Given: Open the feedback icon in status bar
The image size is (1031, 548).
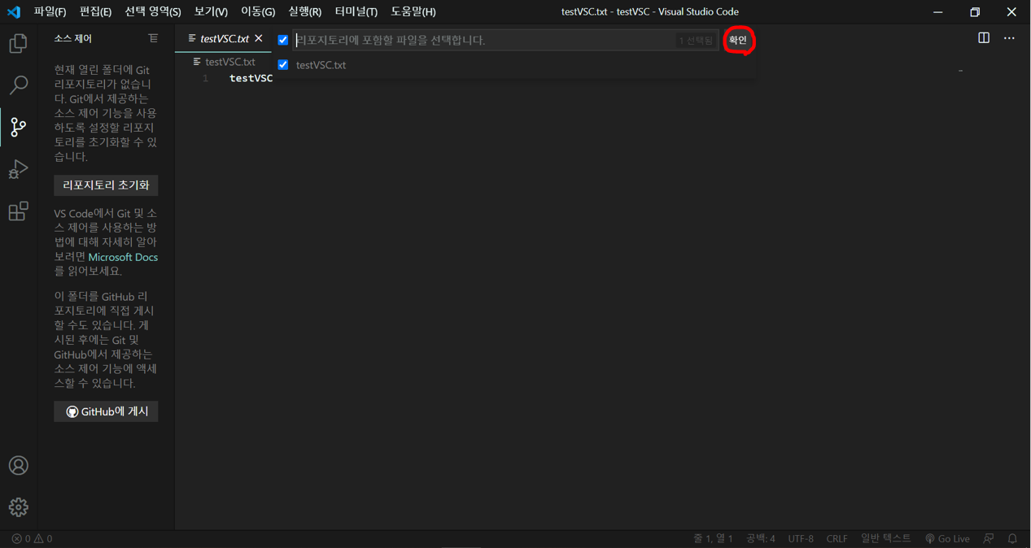Looking at the screenshot, I should (989, 538).
